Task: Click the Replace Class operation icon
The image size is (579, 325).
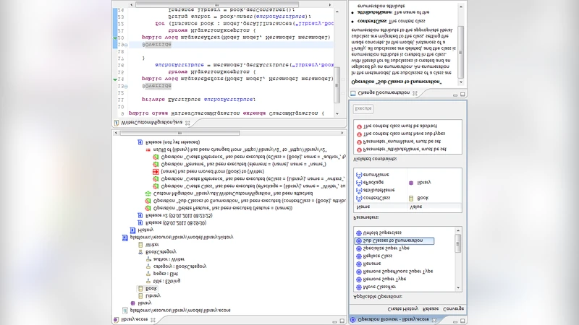Action: pyautogui.click(x=358, y=256)
